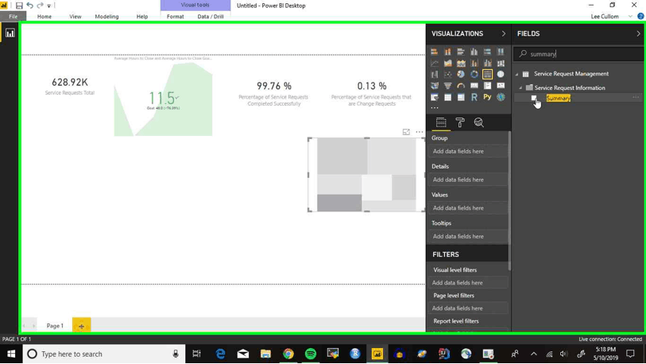Select the Clustered column chart visualization
This screenshot has width=646, height=364.
pos(474,52)
